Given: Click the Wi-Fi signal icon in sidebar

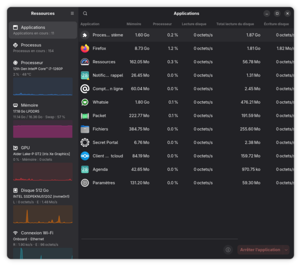Looking at the screenshot, I should [x=16, y=233].
